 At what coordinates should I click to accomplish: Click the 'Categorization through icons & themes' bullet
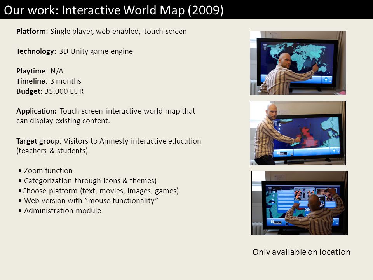click(x=87, y=181)
